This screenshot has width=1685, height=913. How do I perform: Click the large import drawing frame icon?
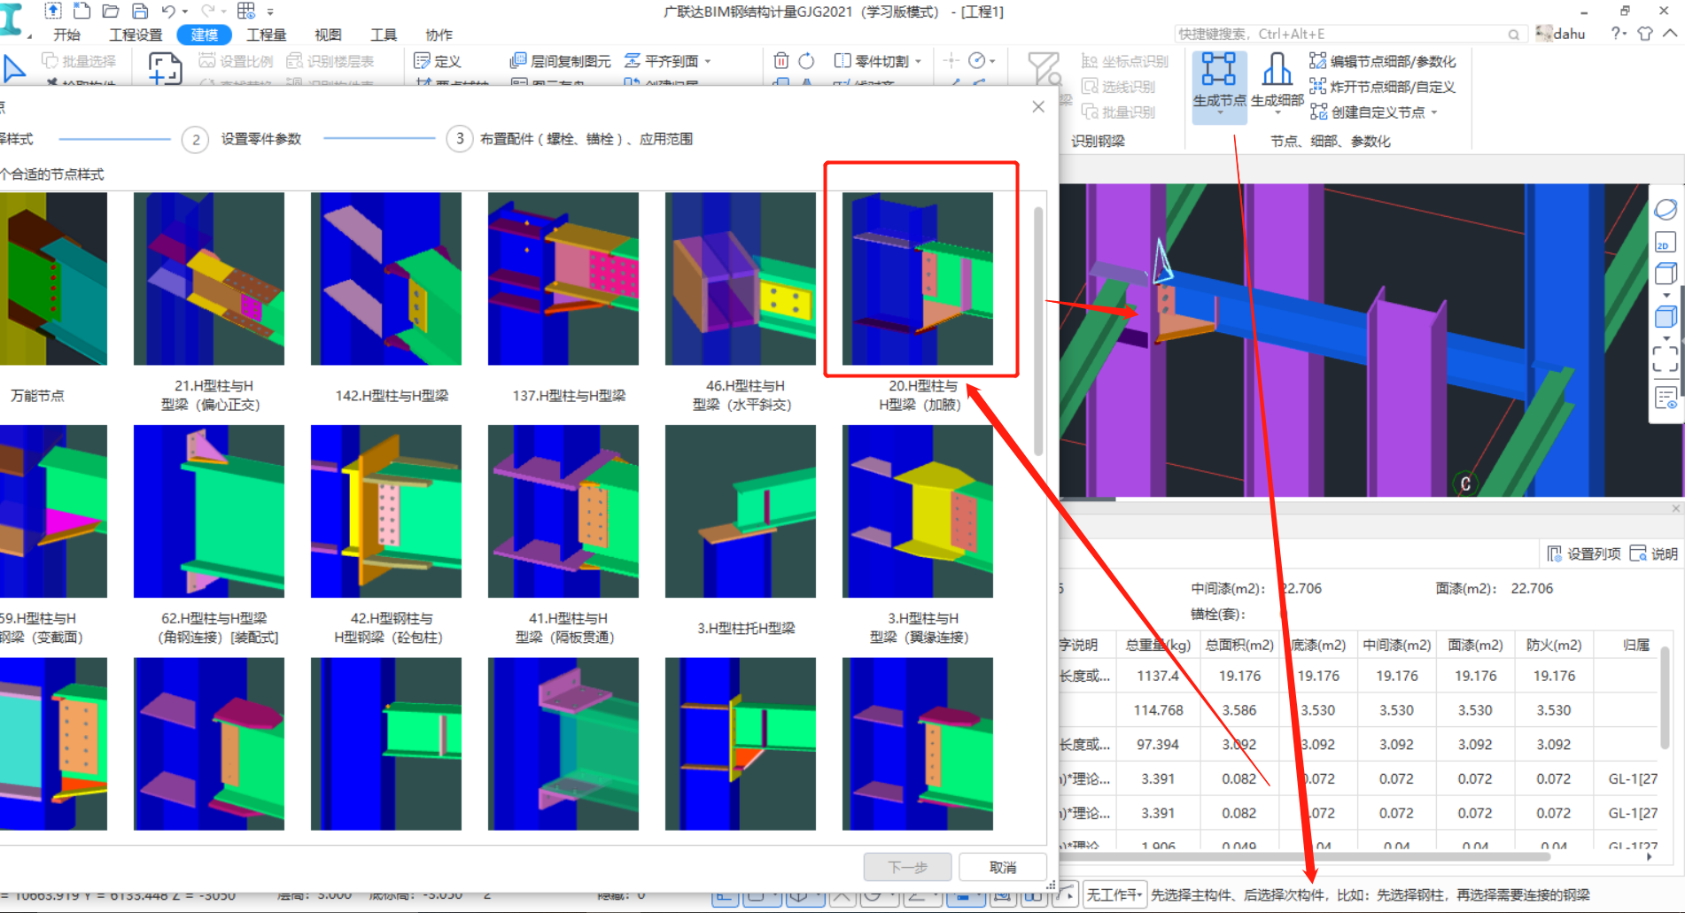[x=165, y=68]
